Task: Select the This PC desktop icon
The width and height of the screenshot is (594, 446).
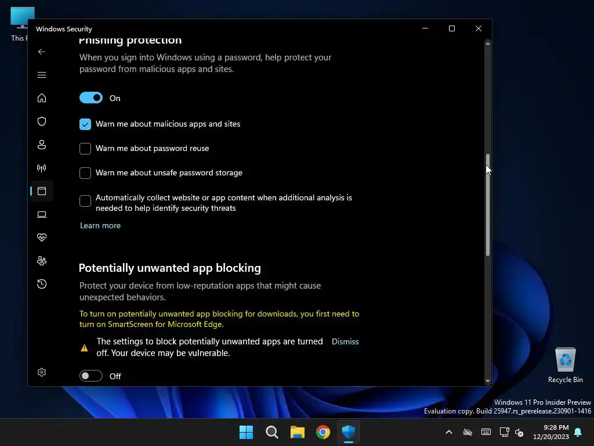Action: (20, 23)
